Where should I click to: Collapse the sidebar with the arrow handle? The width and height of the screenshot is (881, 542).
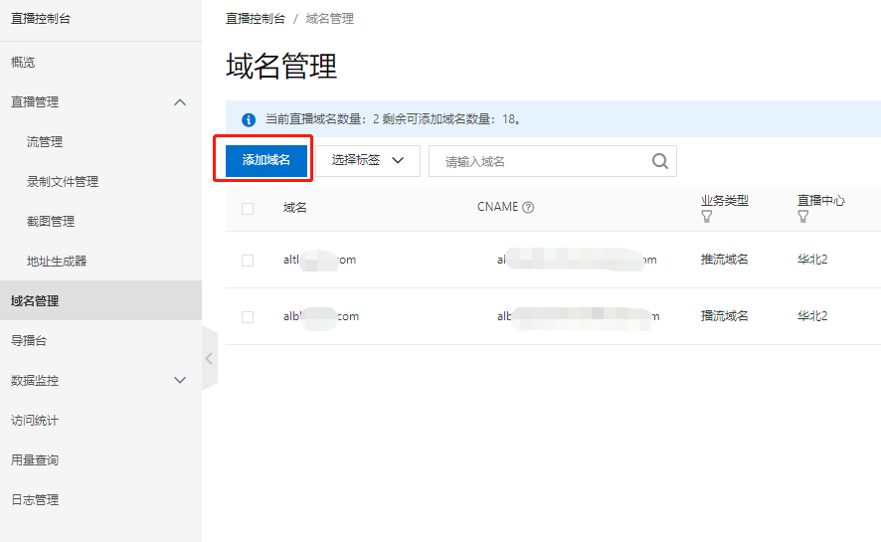pos(209,358)
